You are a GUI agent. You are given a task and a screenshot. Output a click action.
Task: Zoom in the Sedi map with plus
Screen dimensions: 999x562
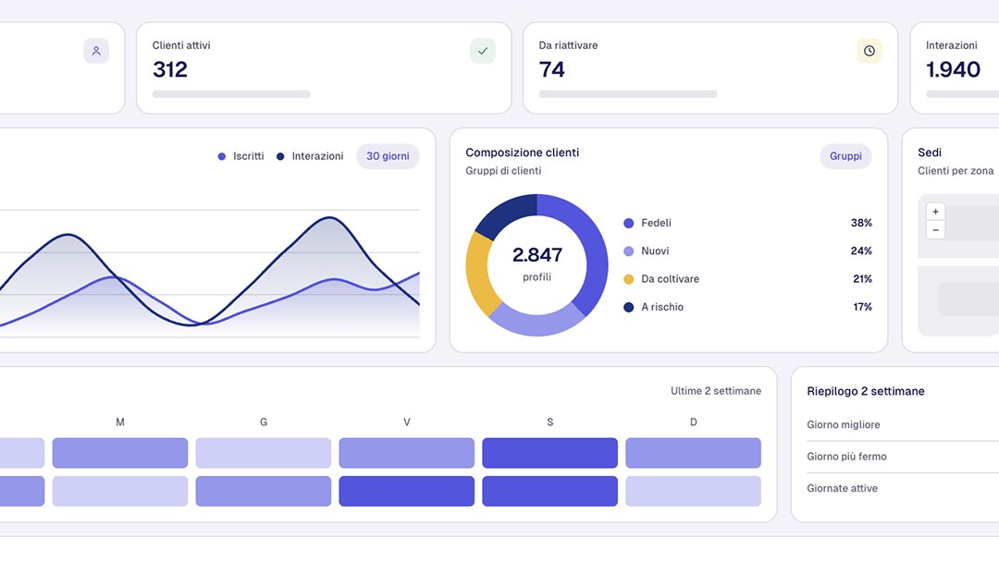935,212
